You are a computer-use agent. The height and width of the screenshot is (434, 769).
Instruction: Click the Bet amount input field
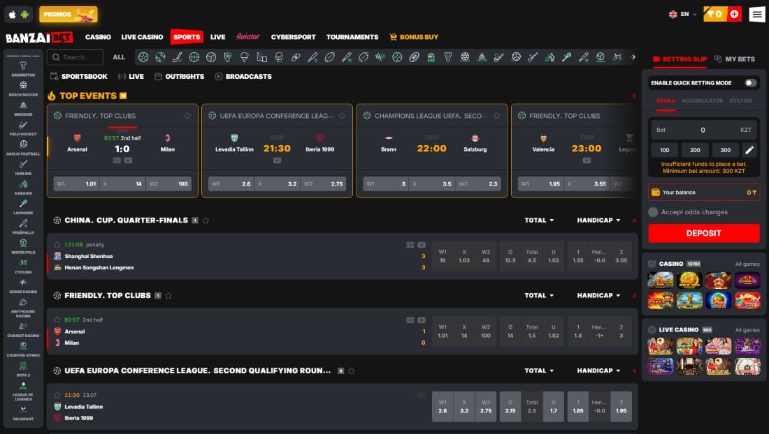[704, 130]
